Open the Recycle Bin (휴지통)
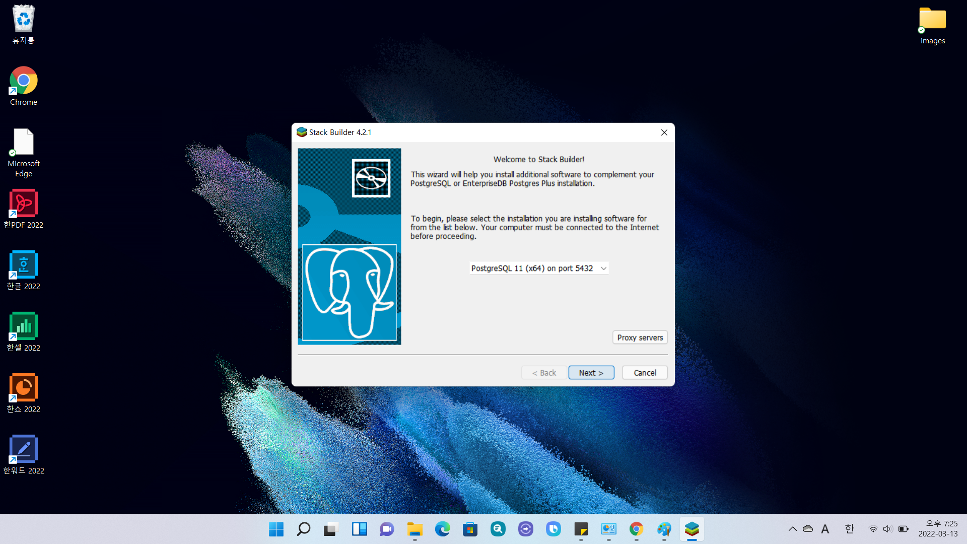Viewport: 967px width, 544px height. (24, 19)
